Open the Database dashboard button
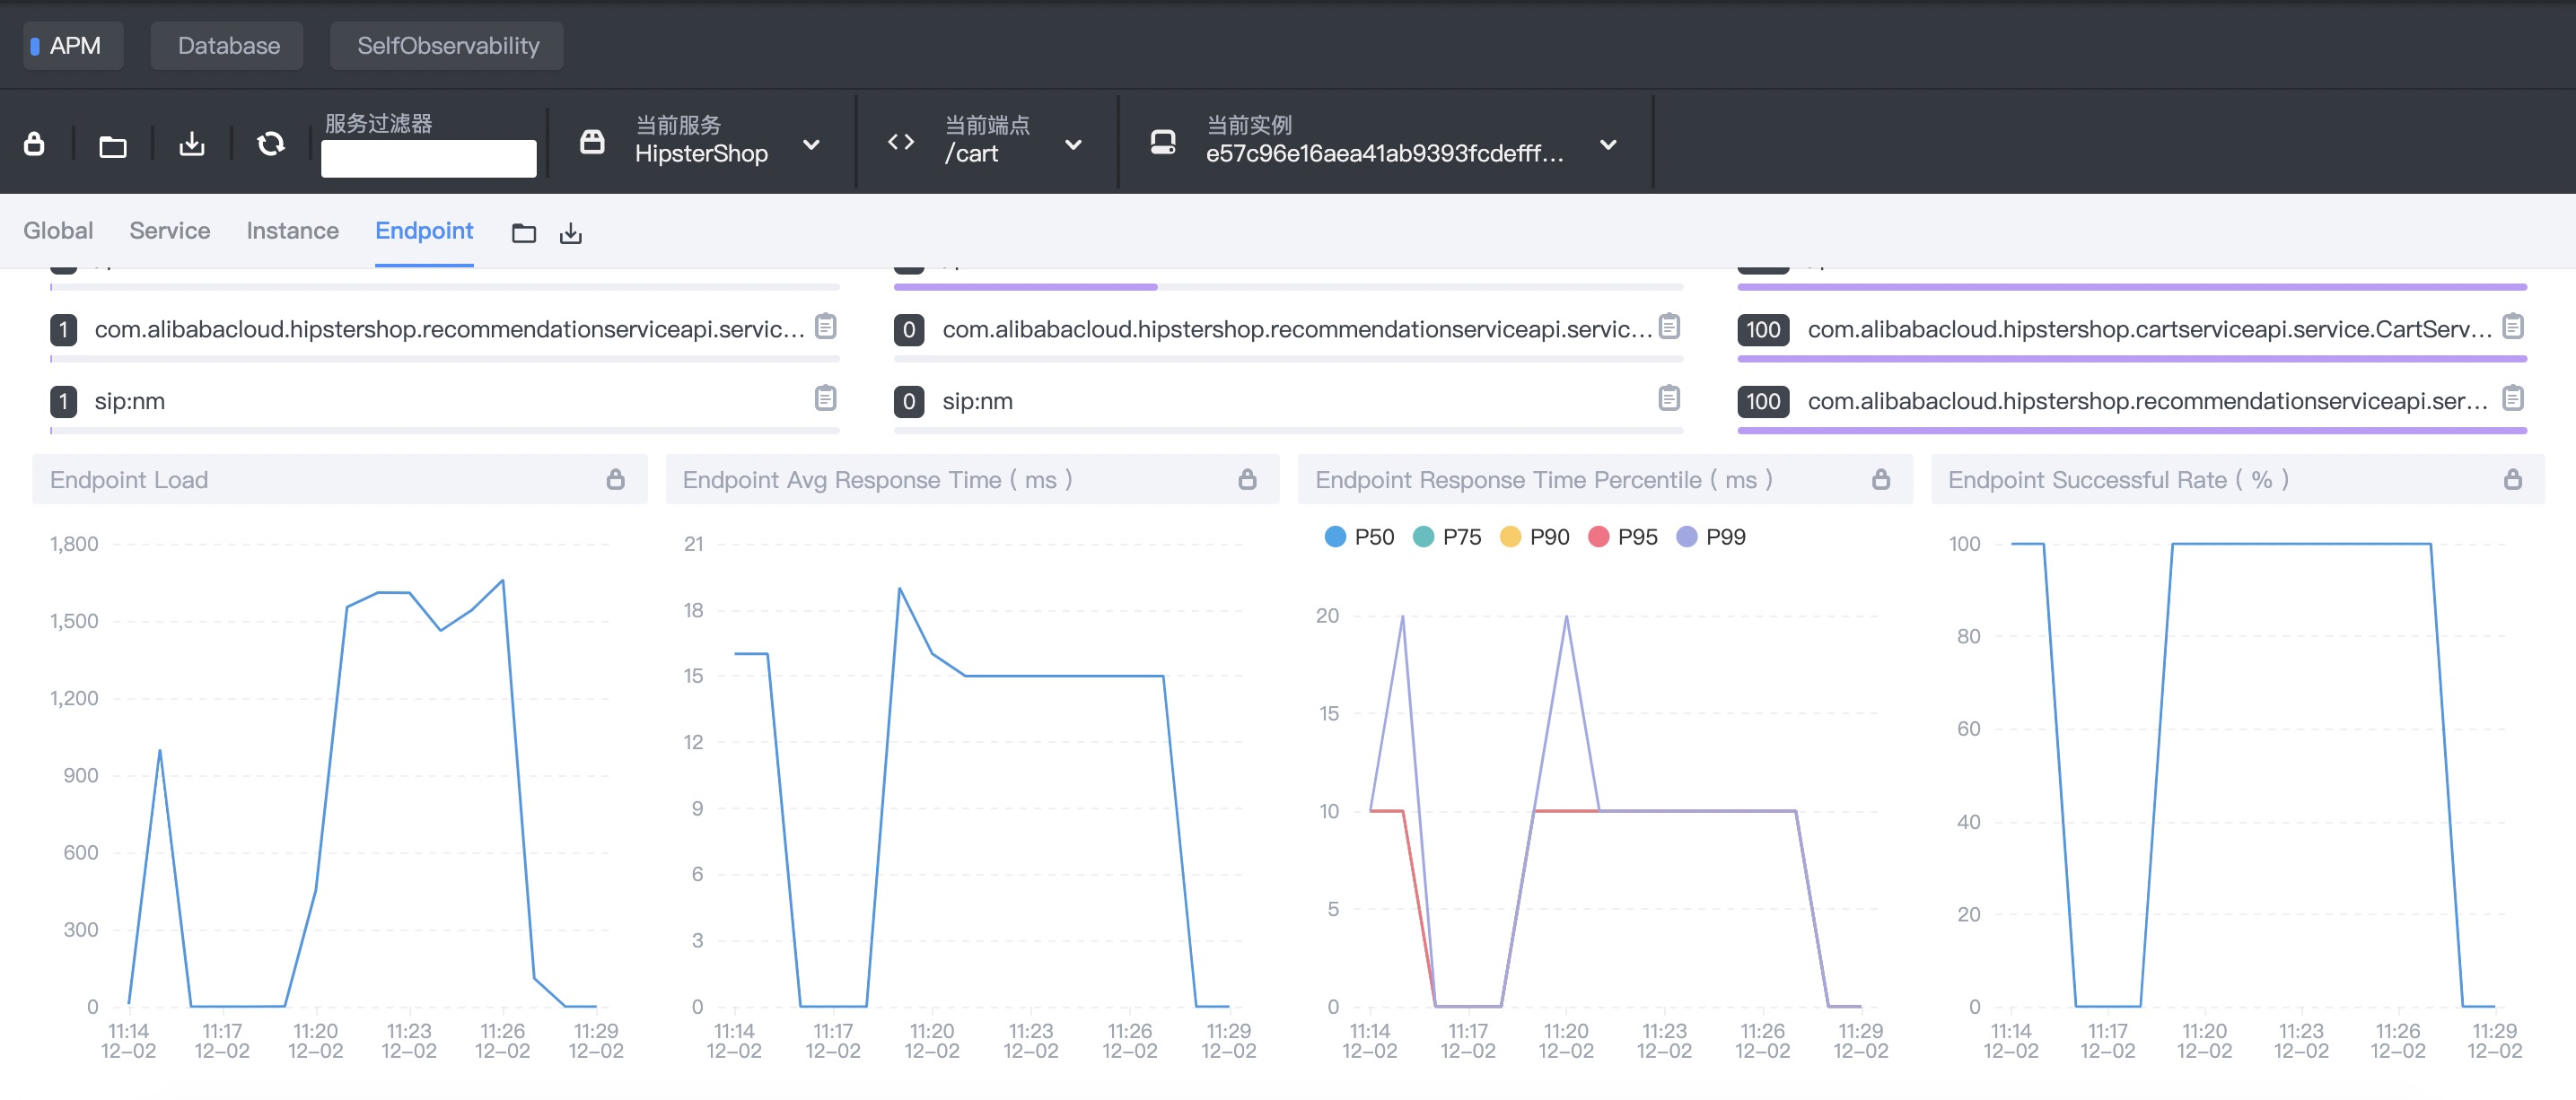2576x1100 pixels. (x=228, y=46)
